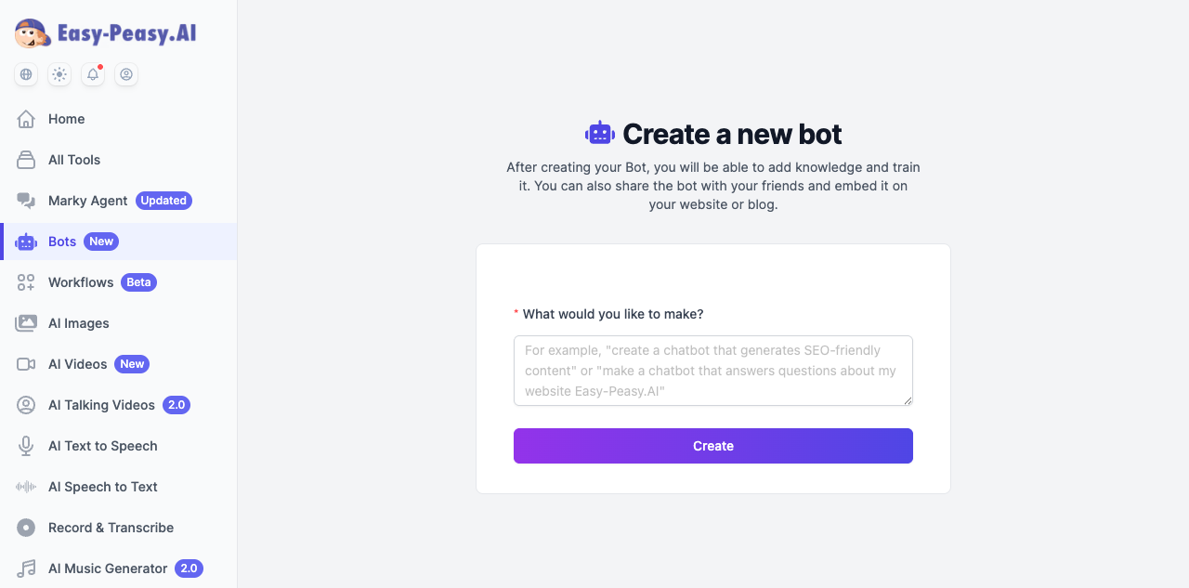The height and width of the screenshot is (588, 1189).
Task: Select the Bots robot icon in sidebar
Action: click(26, 242)
